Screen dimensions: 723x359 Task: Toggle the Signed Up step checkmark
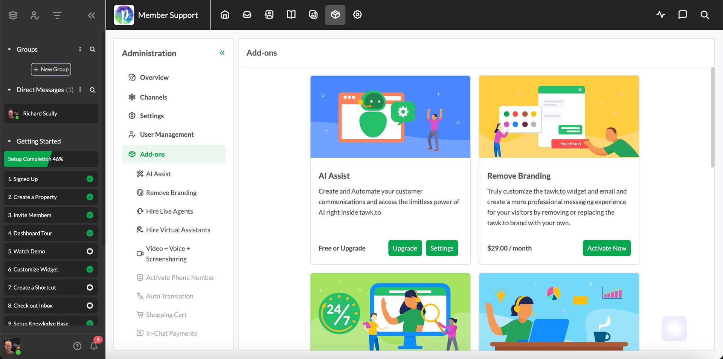coord(90,179)
